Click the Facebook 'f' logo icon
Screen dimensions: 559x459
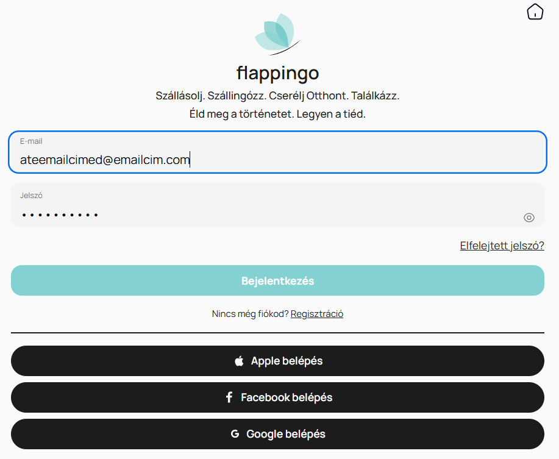(x=229, y=397)
